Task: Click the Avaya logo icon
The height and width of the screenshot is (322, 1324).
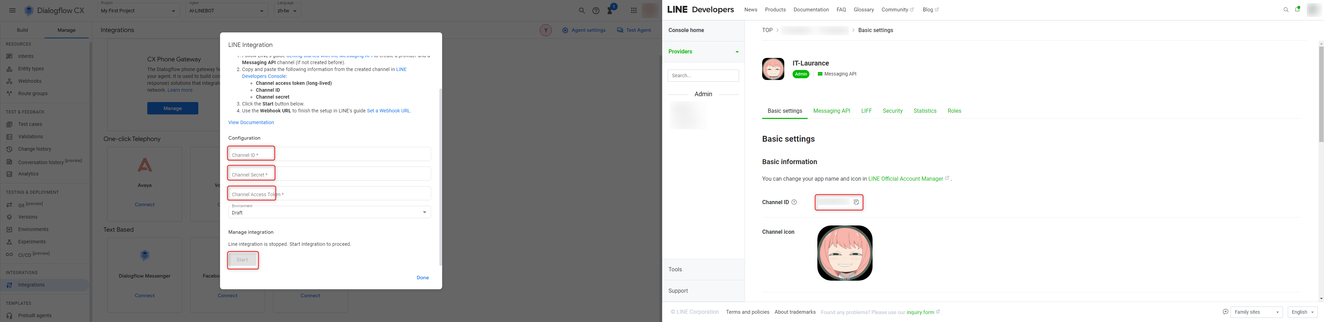Action: (145, 165)
